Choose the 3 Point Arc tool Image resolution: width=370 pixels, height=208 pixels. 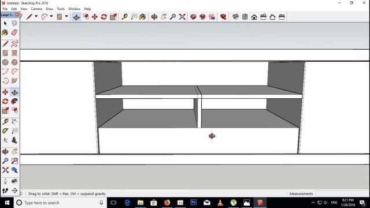click(x=5, y=81)
